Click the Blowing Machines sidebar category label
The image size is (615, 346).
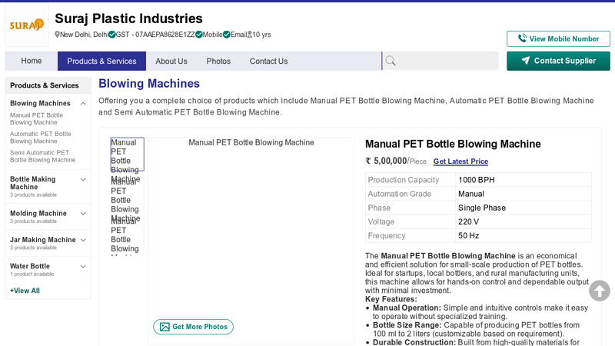click(40, 103)
